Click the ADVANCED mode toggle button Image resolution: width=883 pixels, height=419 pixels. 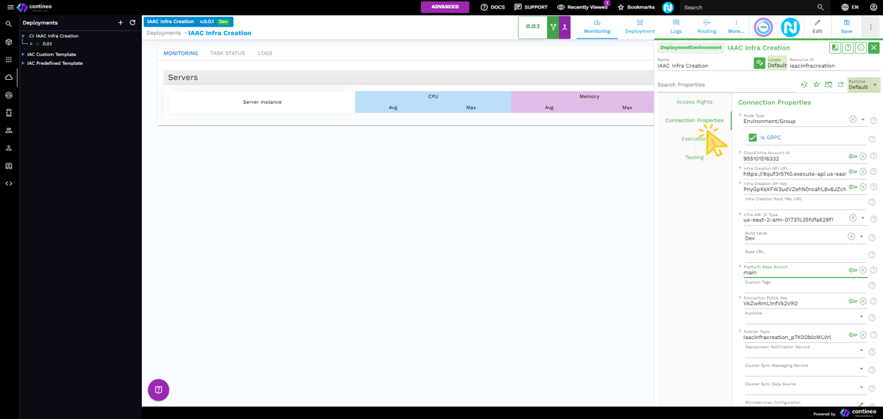(445, 7)
